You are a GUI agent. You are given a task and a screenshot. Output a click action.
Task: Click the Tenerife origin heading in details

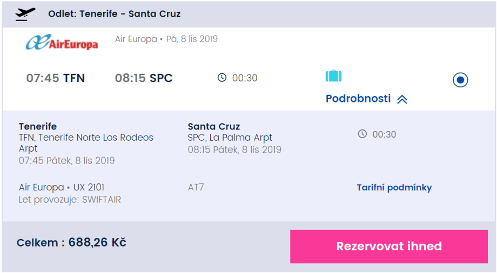click(x=38, y=127)
